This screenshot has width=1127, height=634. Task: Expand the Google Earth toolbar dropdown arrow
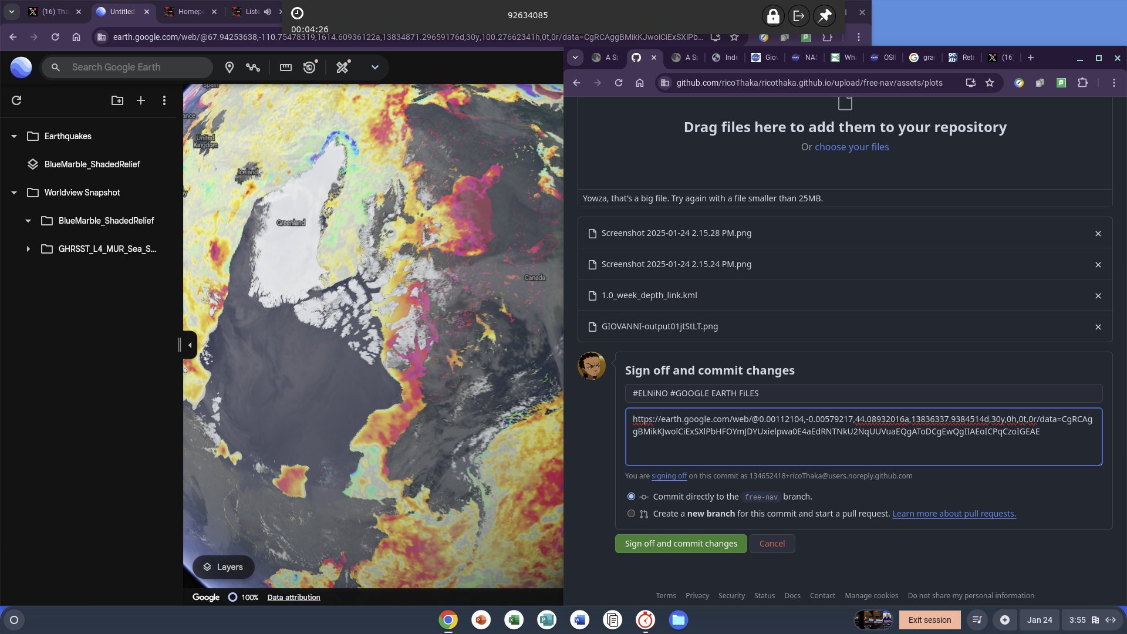tap(375, 68)
